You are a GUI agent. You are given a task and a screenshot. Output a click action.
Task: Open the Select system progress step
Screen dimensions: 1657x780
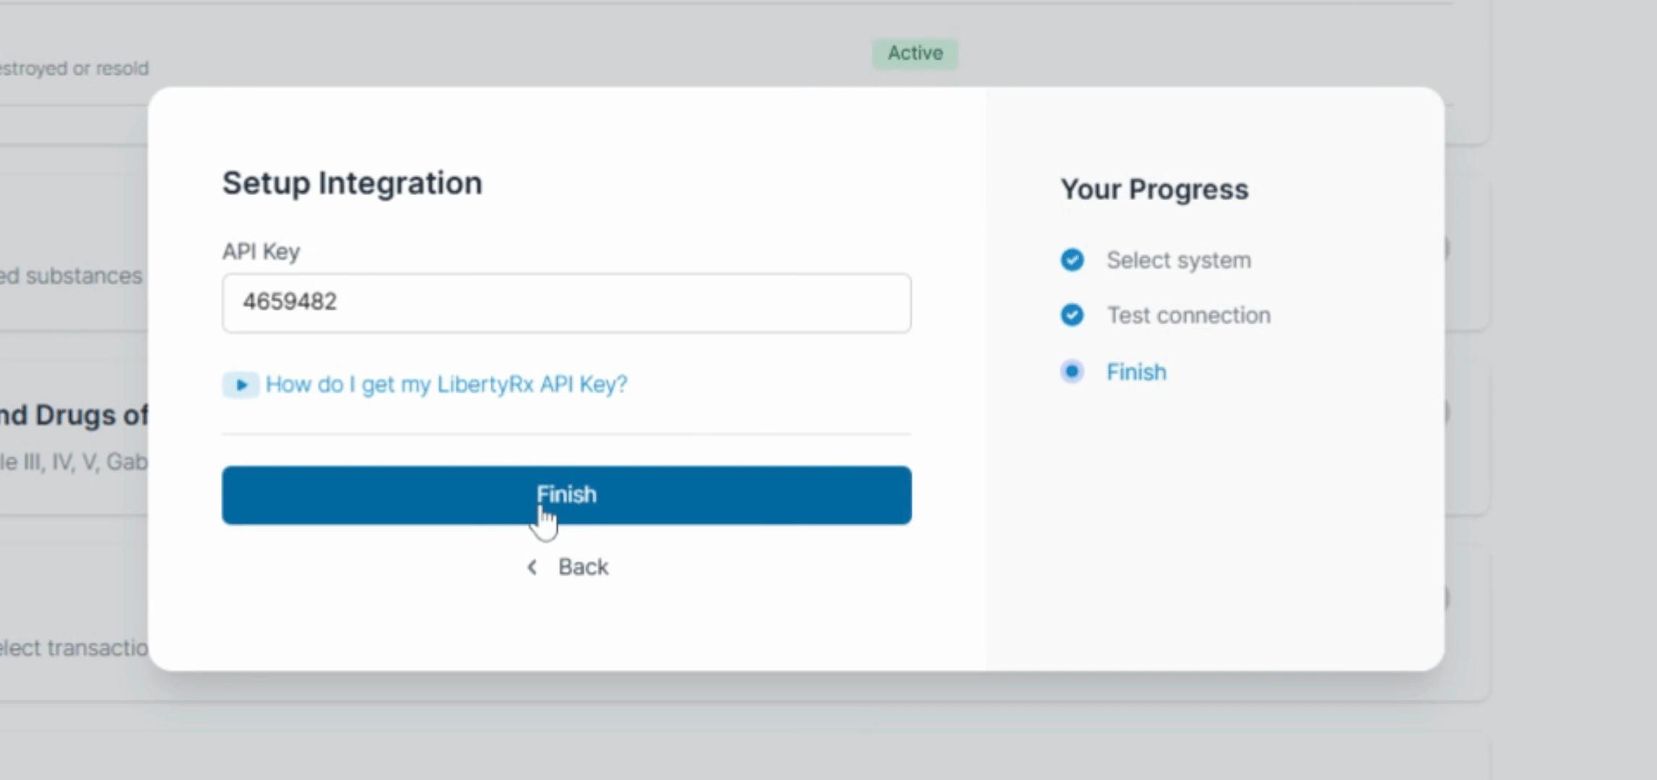pyautogui.click(x=1179, y=260)
